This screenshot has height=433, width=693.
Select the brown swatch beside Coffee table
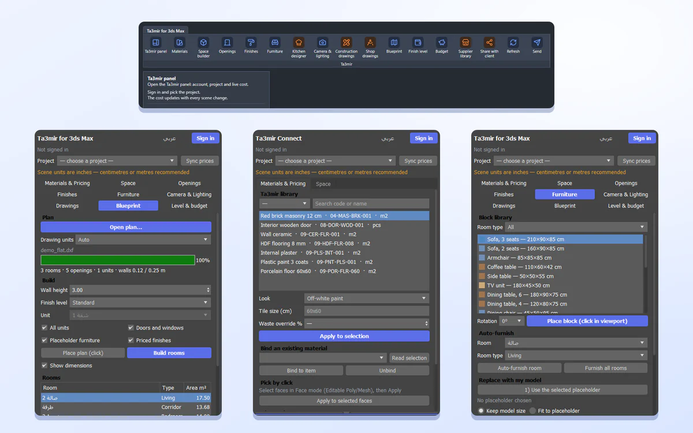pos(482,267)
